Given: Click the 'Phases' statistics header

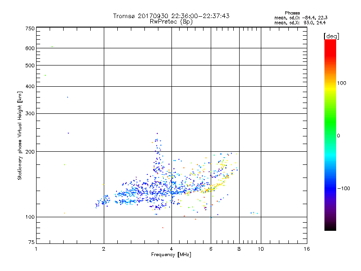Looking at the screenshot, I should pos(292,13).
